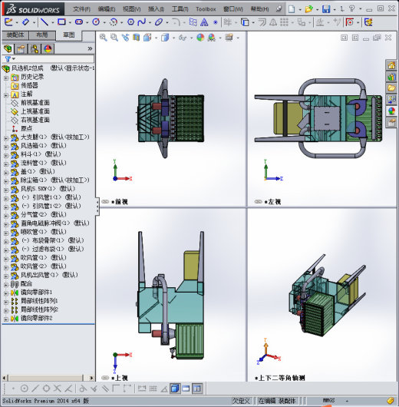Open the 视图(V) menu

tap(131, 9)
